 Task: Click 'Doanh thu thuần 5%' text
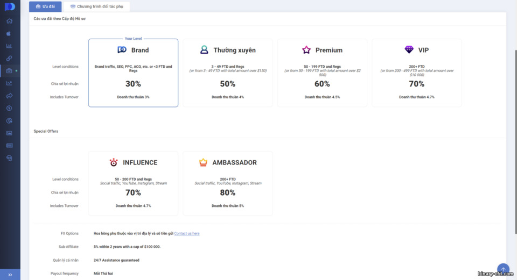pyautogui.click(x=228, y=206)
